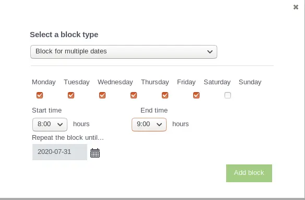This screenshot has width=305, height=200.
Task: Click the Friday day label
Action: (186, 82)
